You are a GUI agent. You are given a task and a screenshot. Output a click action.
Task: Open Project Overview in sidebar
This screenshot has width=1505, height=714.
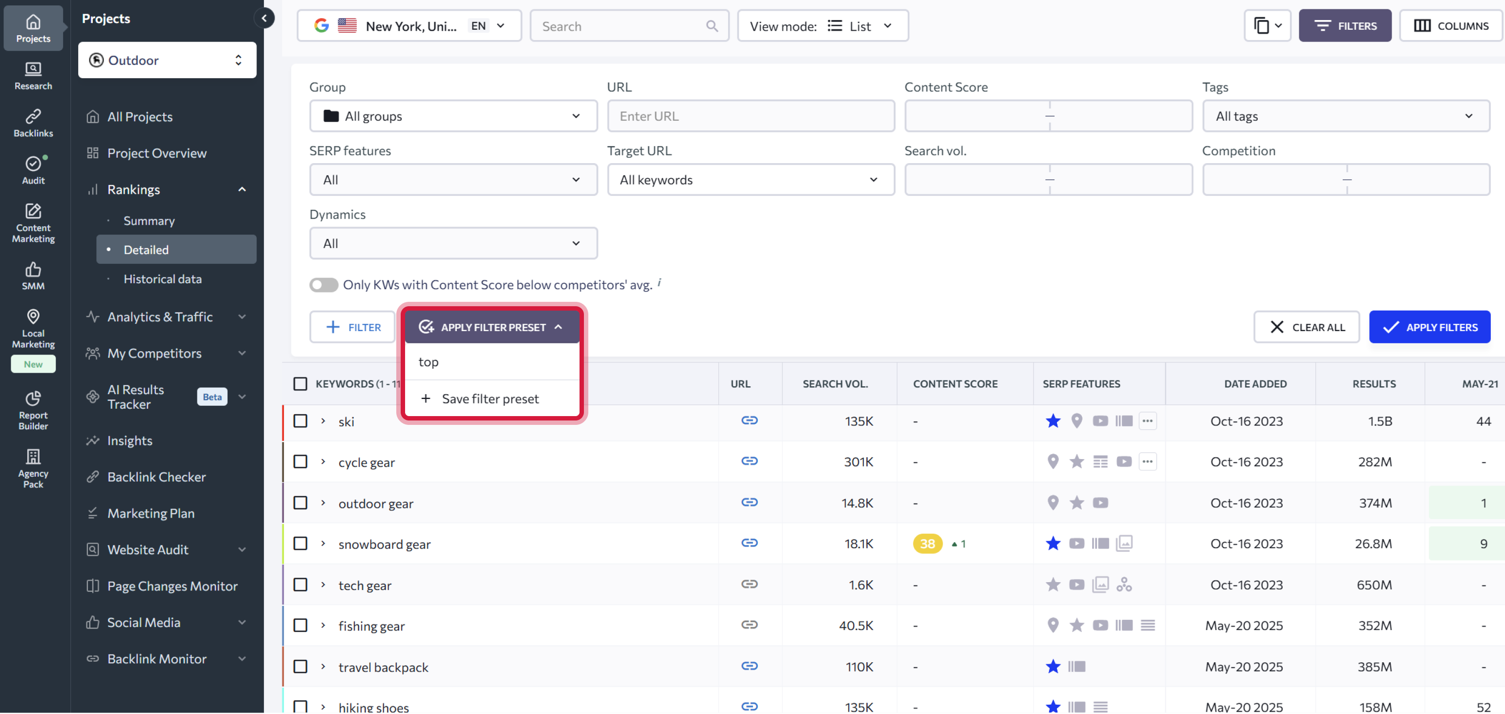(x=156, y=153)
